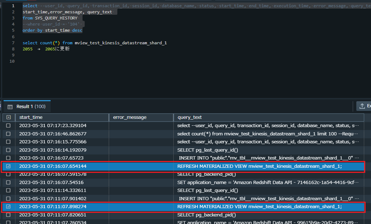This screenshot has height=224, width=371.
Task: Check the row starting 07:11:07.820651
Action: [8, 215]
